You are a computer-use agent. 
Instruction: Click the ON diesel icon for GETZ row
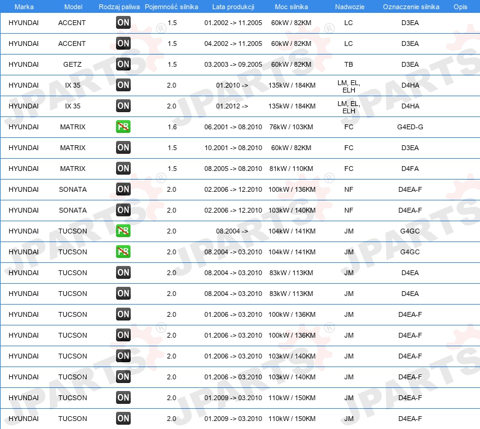tap(123, 64)
